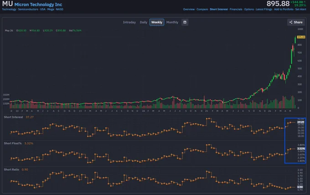Click the H 916.80 high value
Viewport: 310px width, 195px height.
pos(35,31)
